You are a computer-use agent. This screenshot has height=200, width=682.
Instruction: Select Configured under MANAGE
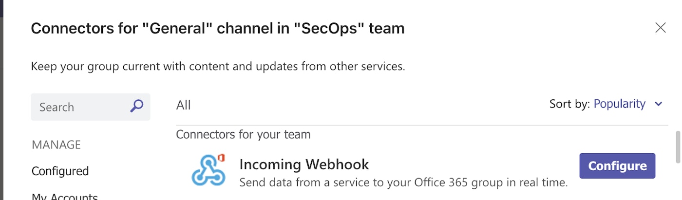(60, 171)
